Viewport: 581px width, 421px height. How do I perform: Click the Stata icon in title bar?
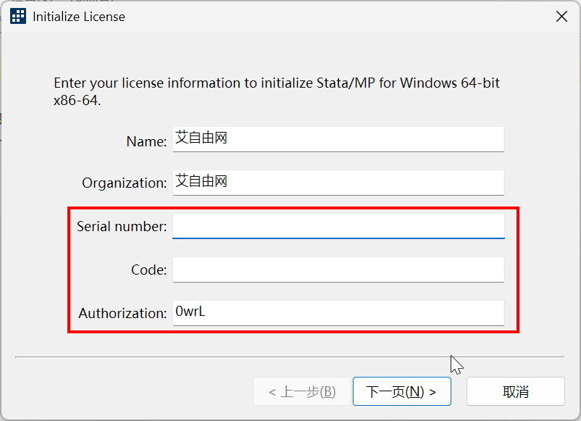(x=18, y=17)
